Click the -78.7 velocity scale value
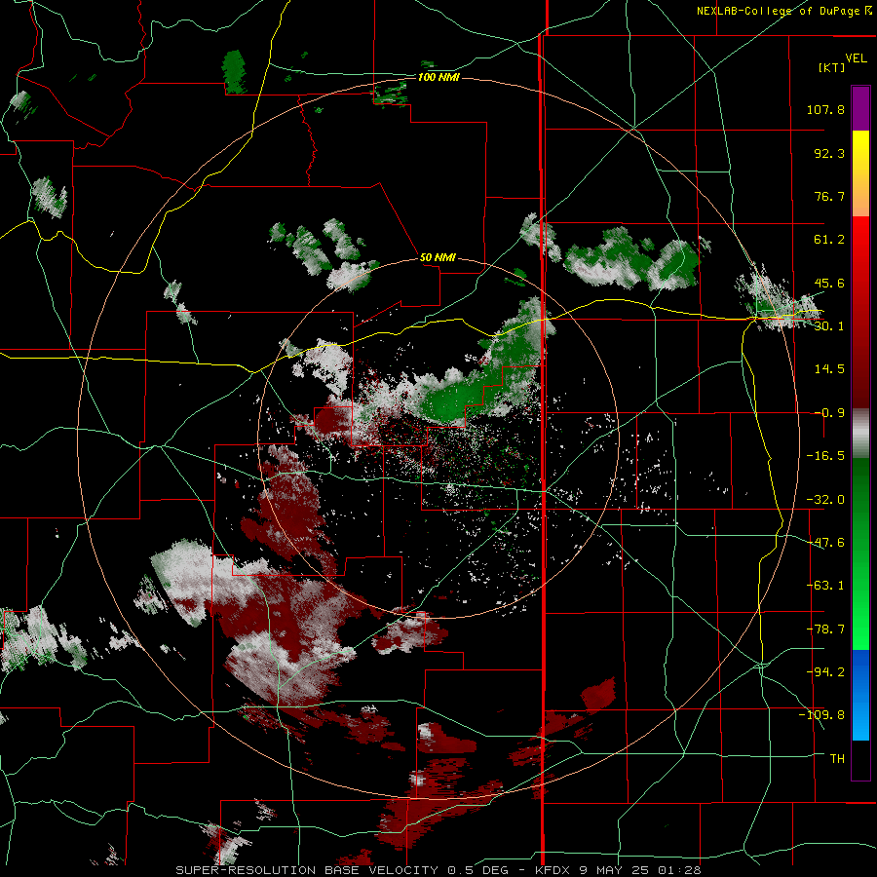This screenshot has height=877, width=877. pos(825,629)
